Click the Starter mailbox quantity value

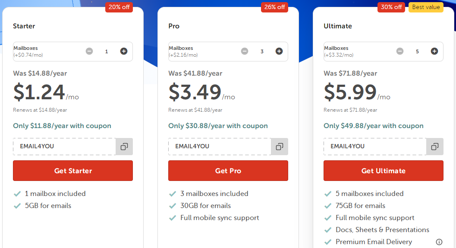(x=107, y=52)
